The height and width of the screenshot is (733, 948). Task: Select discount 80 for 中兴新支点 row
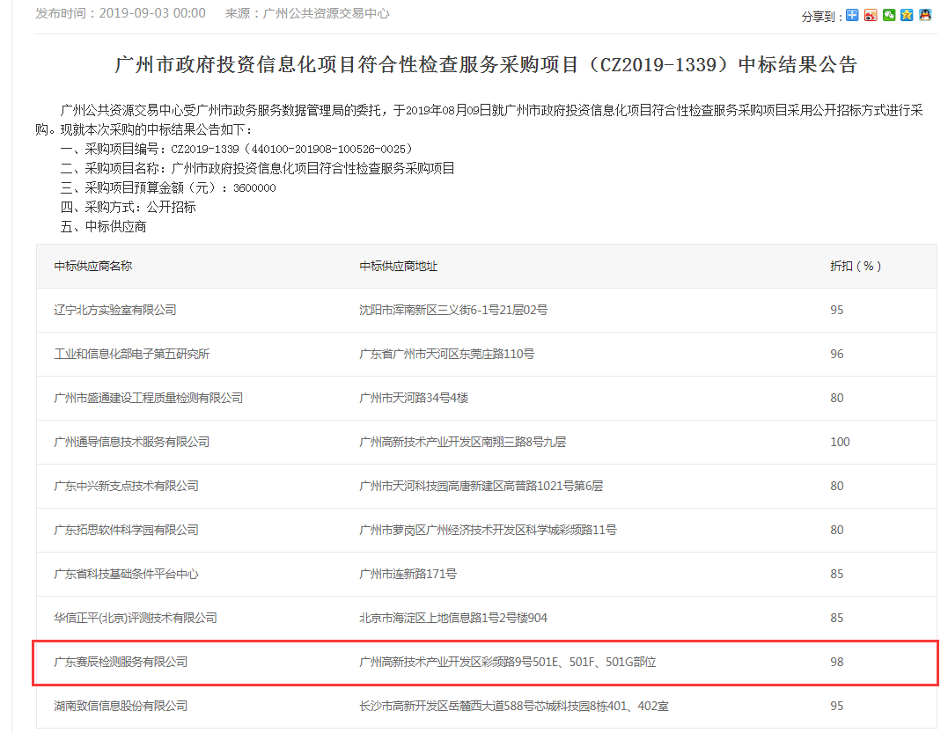(x=837, y=487)
